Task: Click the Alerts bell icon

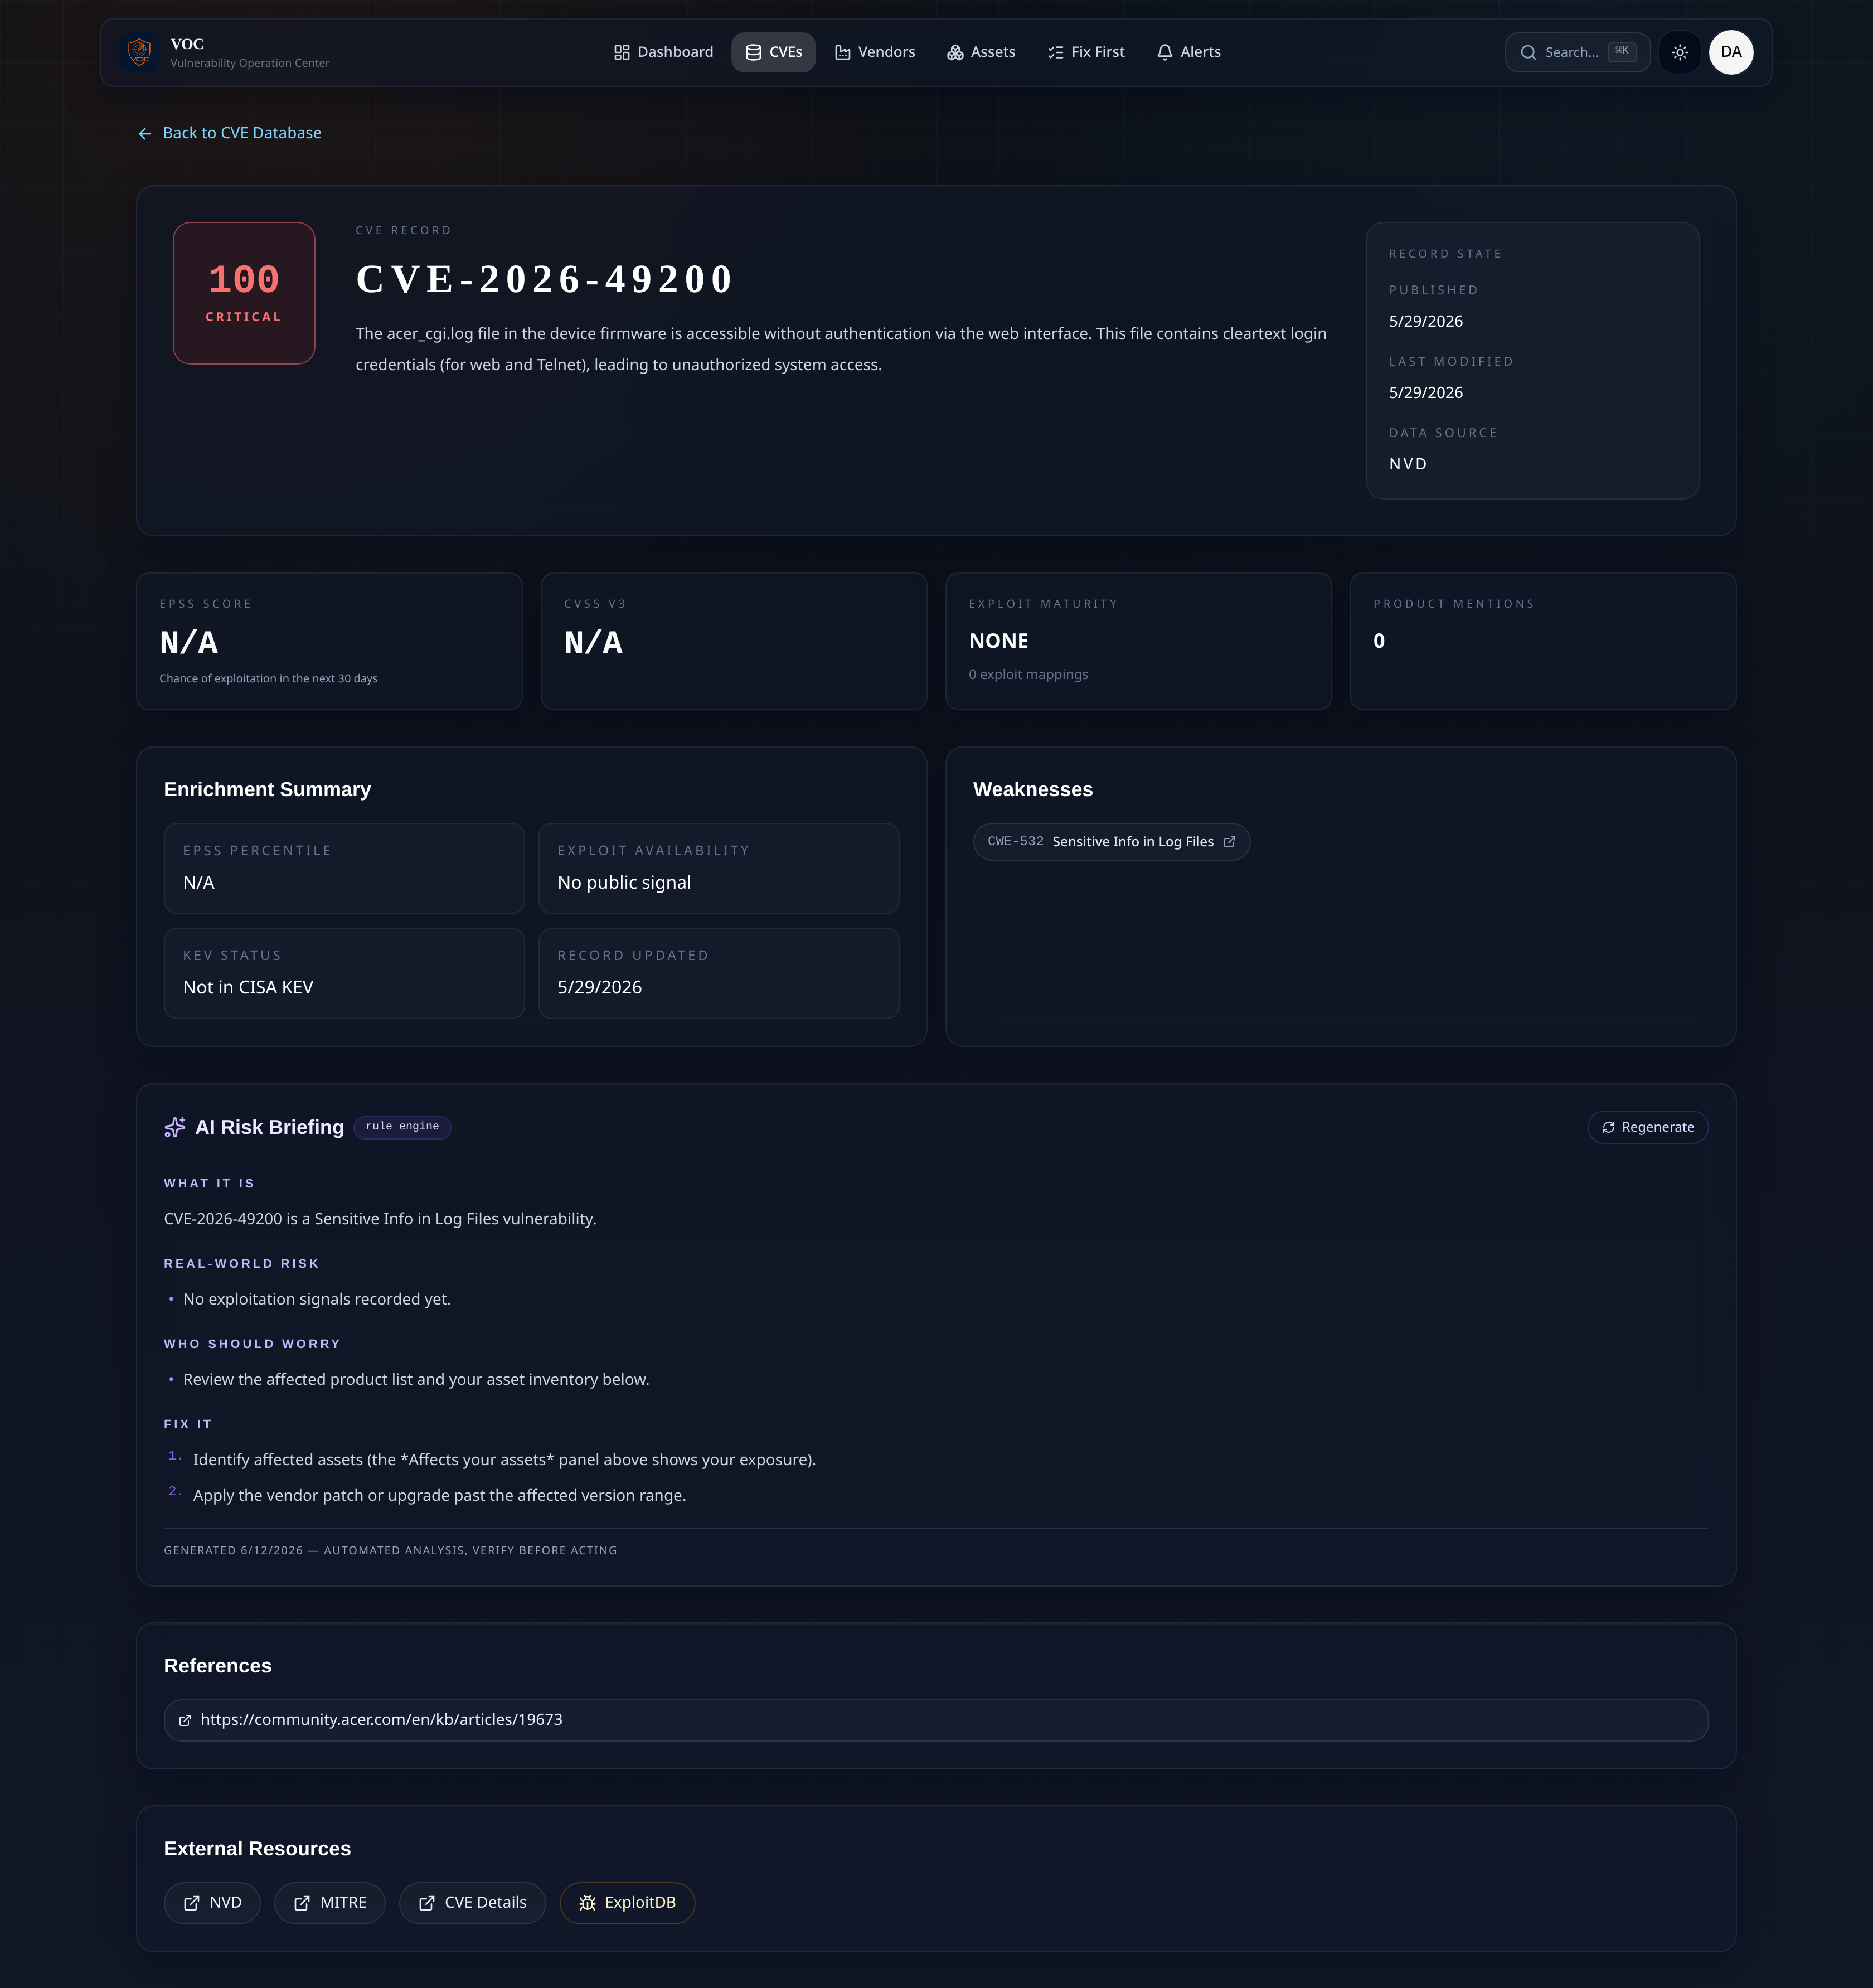Action: (1164, 52)
